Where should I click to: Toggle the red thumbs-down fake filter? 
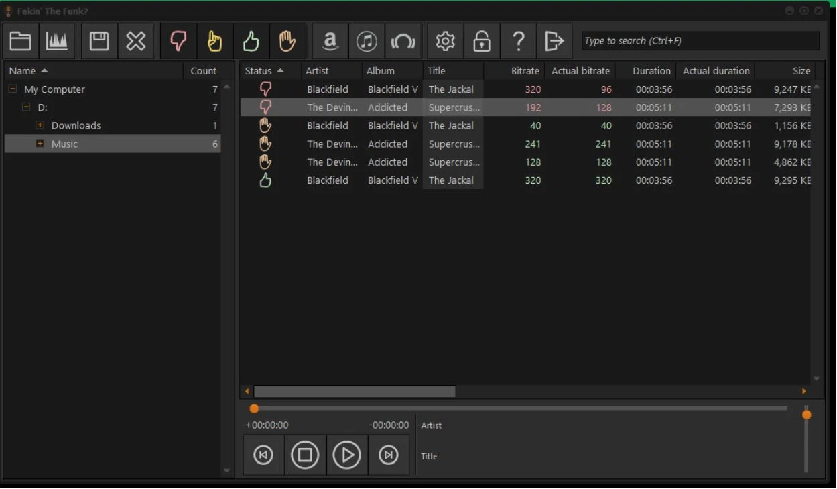(178, 42)
